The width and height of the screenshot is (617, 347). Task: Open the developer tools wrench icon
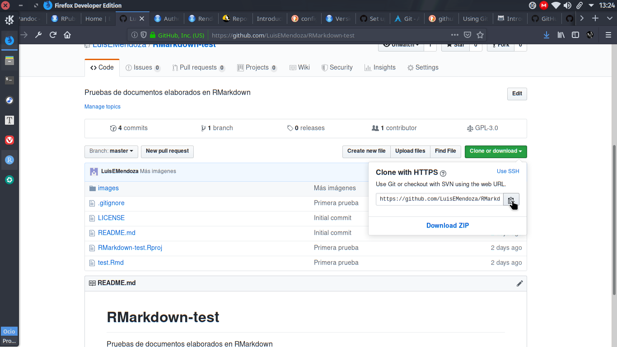(x=38, y=35)
